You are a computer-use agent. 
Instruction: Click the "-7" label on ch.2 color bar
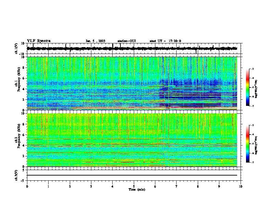tap(252, 162)
